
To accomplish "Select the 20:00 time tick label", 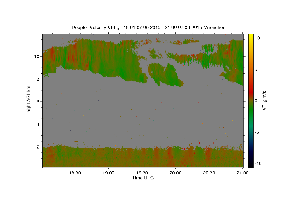I will (175, 173).
